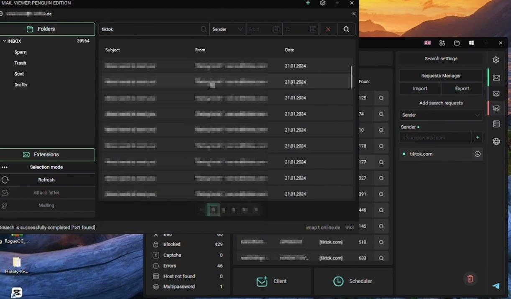
Task: Open the Client button
Action: click(x=272, y=281)
